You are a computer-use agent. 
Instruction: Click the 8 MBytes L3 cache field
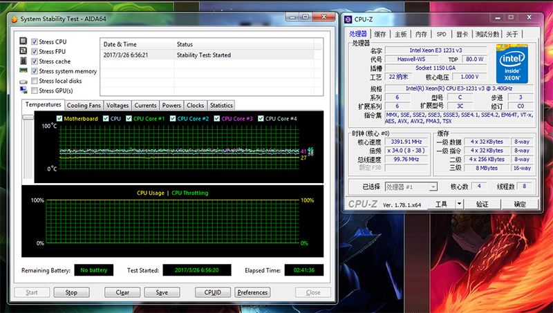487,168
